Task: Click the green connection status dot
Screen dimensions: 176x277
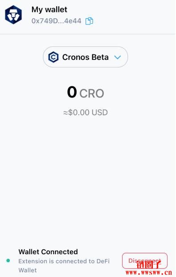Action: (x=8, y=260)
